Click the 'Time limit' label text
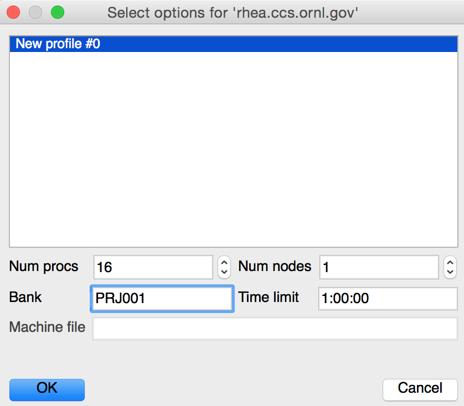This screenshot has height=406, width=464. pos(269,298)
